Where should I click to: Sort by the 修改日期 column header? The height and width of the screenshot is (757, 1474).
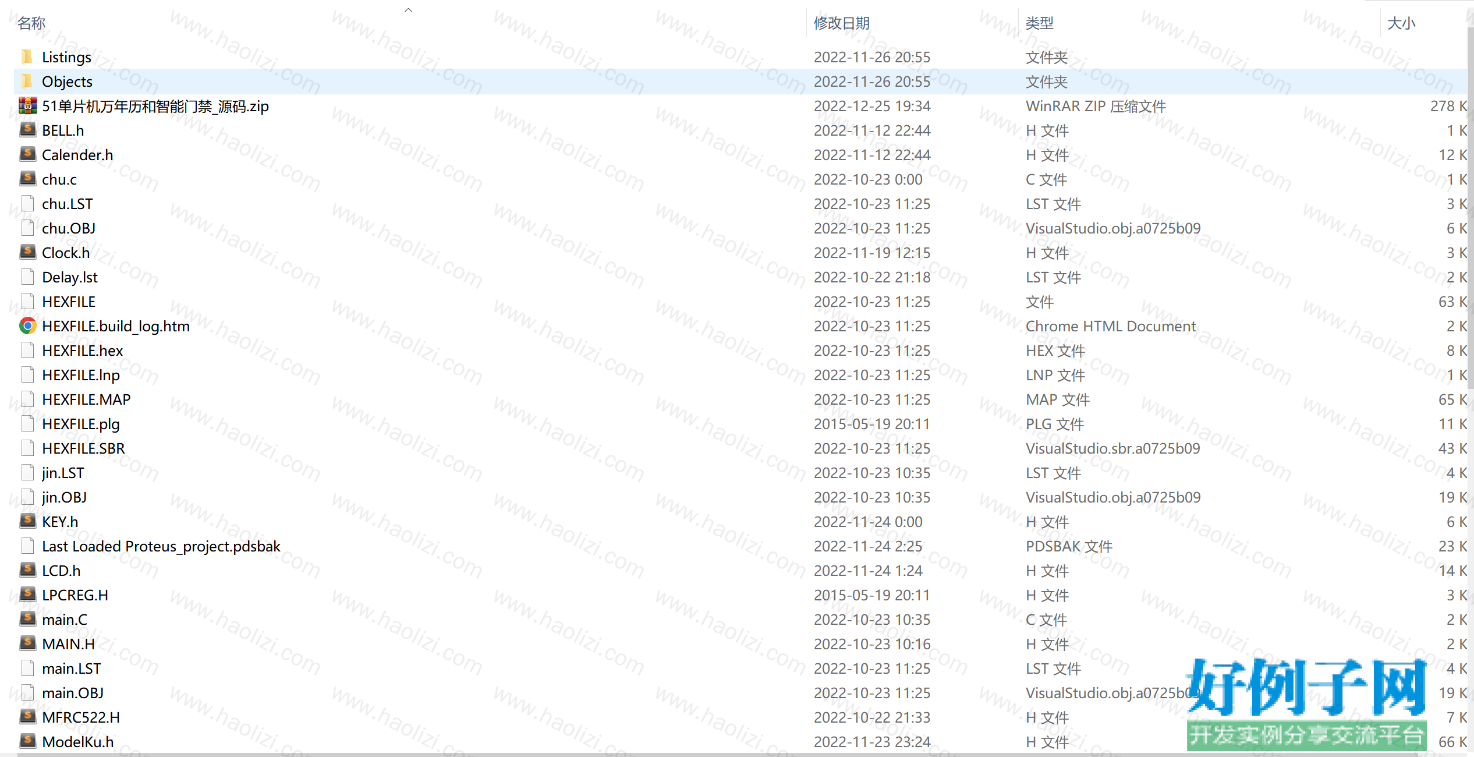click(x=842, y=23)
